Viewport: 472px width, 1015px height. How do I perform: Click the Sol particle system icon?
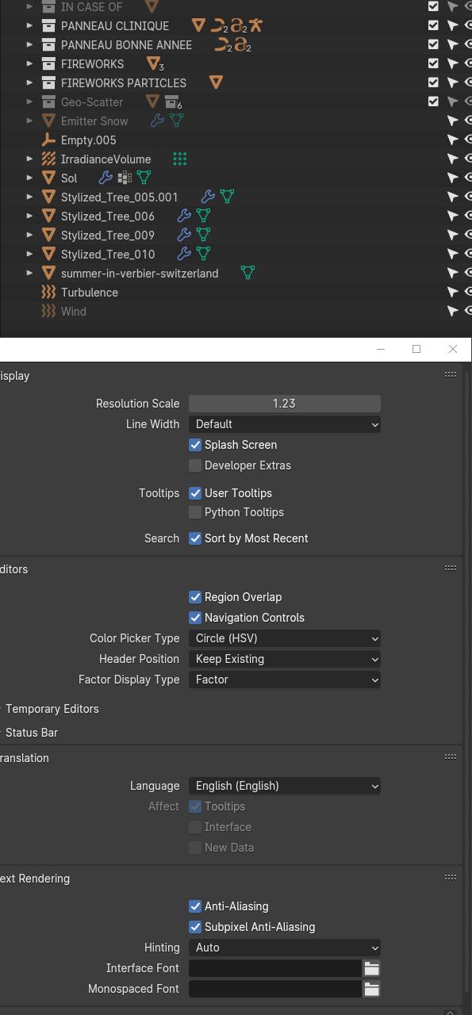point(125,178)
